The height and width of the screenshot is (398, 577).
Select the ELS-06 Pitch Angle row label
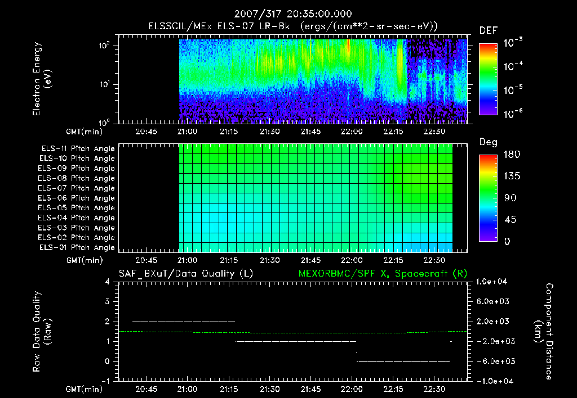(76, 198)
